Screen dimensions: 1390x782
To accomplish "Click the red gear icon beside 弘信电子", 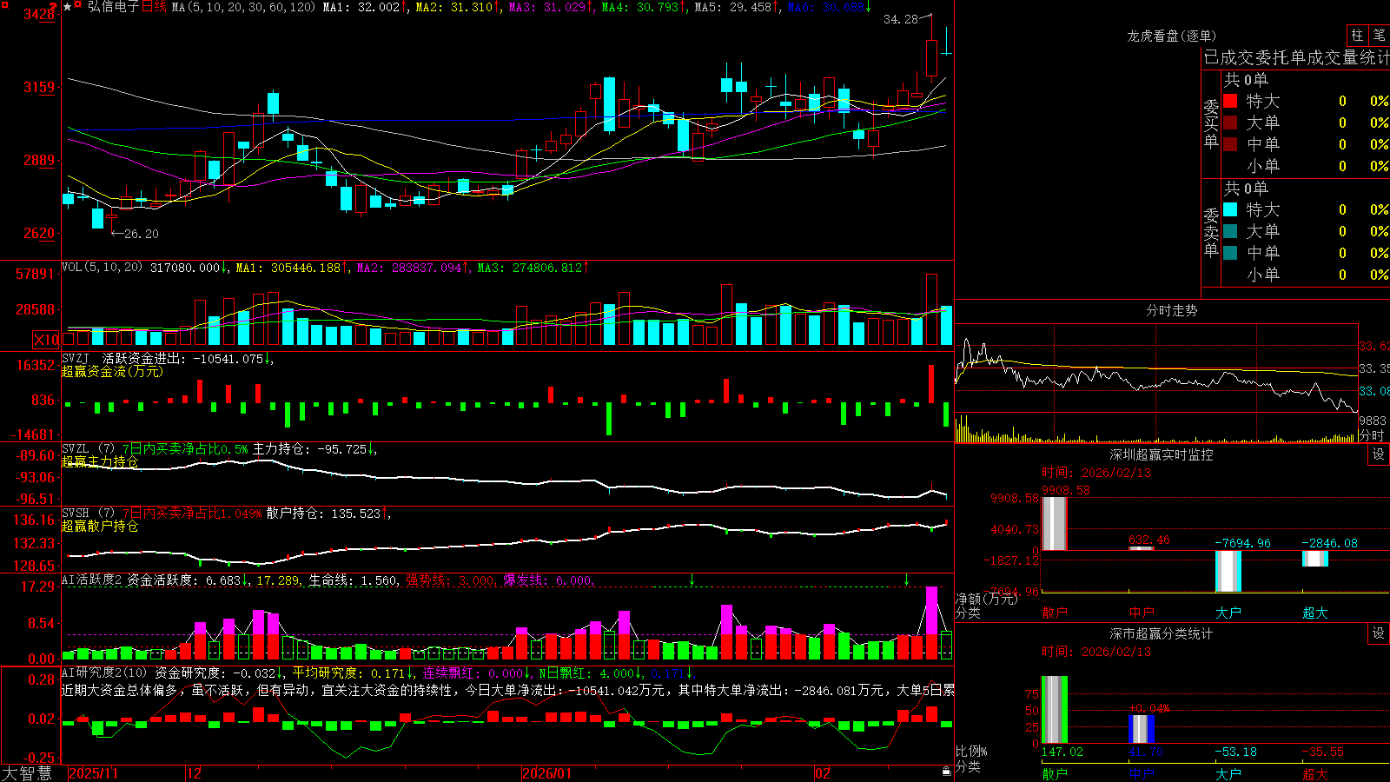I will 78,6.
